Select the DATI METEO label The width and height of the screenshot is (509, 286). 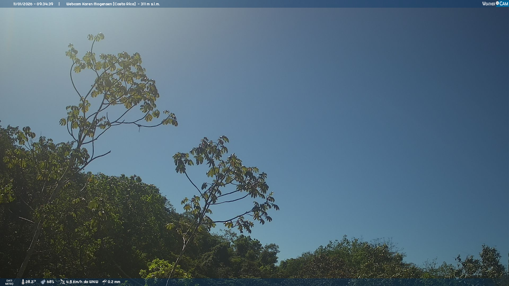(9, 282)
